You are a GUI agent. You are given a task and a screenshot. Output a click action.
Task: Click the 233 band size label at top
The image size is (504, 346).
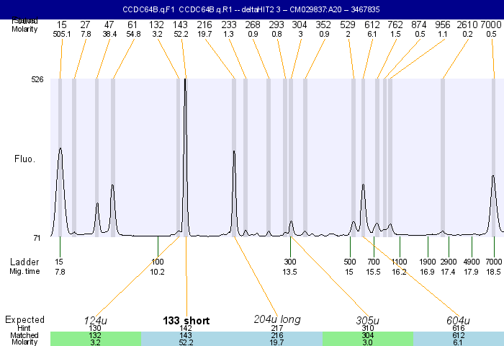point(229,25)
